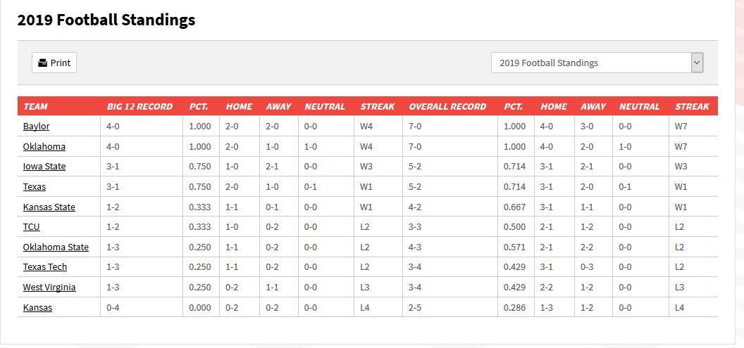Screen dimensions: 744x348
Task: Click the printer icon on Print button
Action: [x=43, y=63]
